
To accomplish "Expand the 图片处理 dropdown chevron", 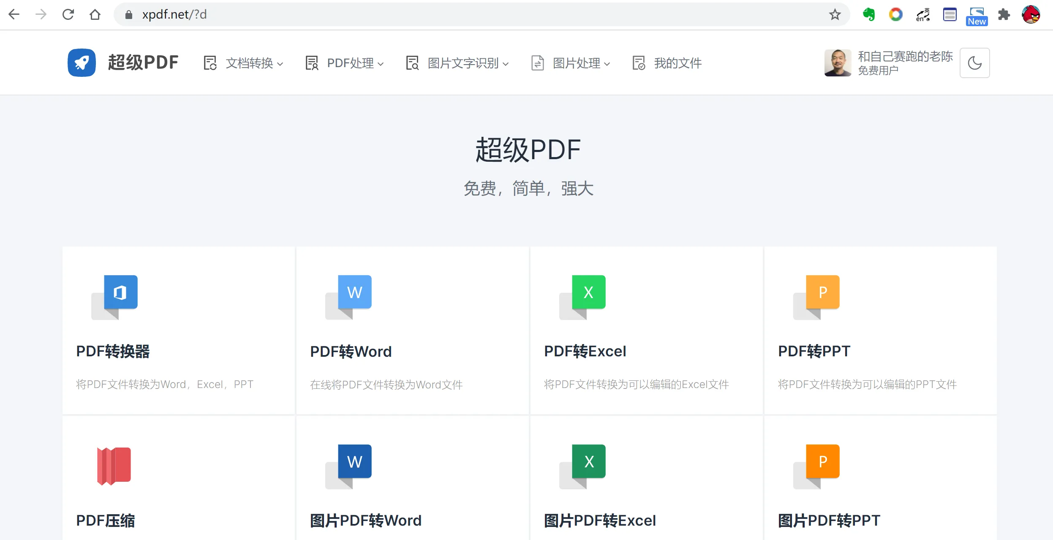I will pos(607,64).
